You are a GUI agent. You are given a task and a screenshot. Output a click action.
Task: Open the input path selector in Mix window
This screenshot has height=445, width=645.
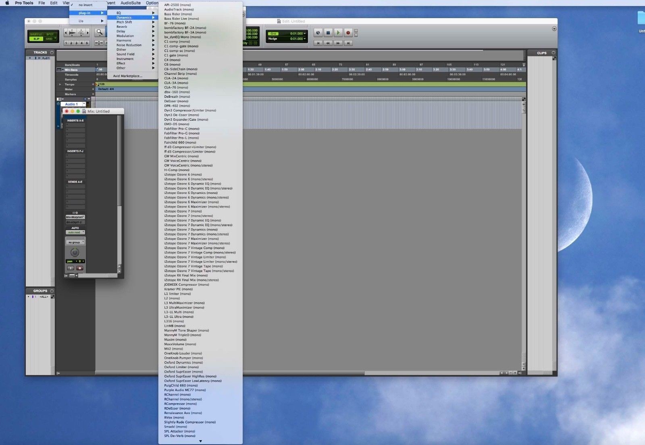75,217
